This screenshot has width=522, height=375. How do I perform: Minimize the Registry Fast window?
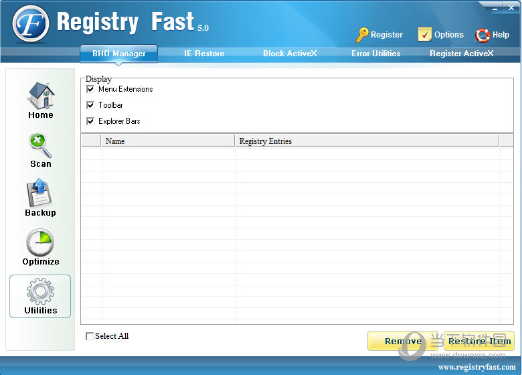point(495,8)
